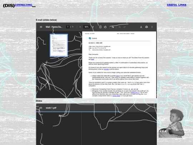Click the page number field in Mail PDF
193x145 pixels.
68,27
